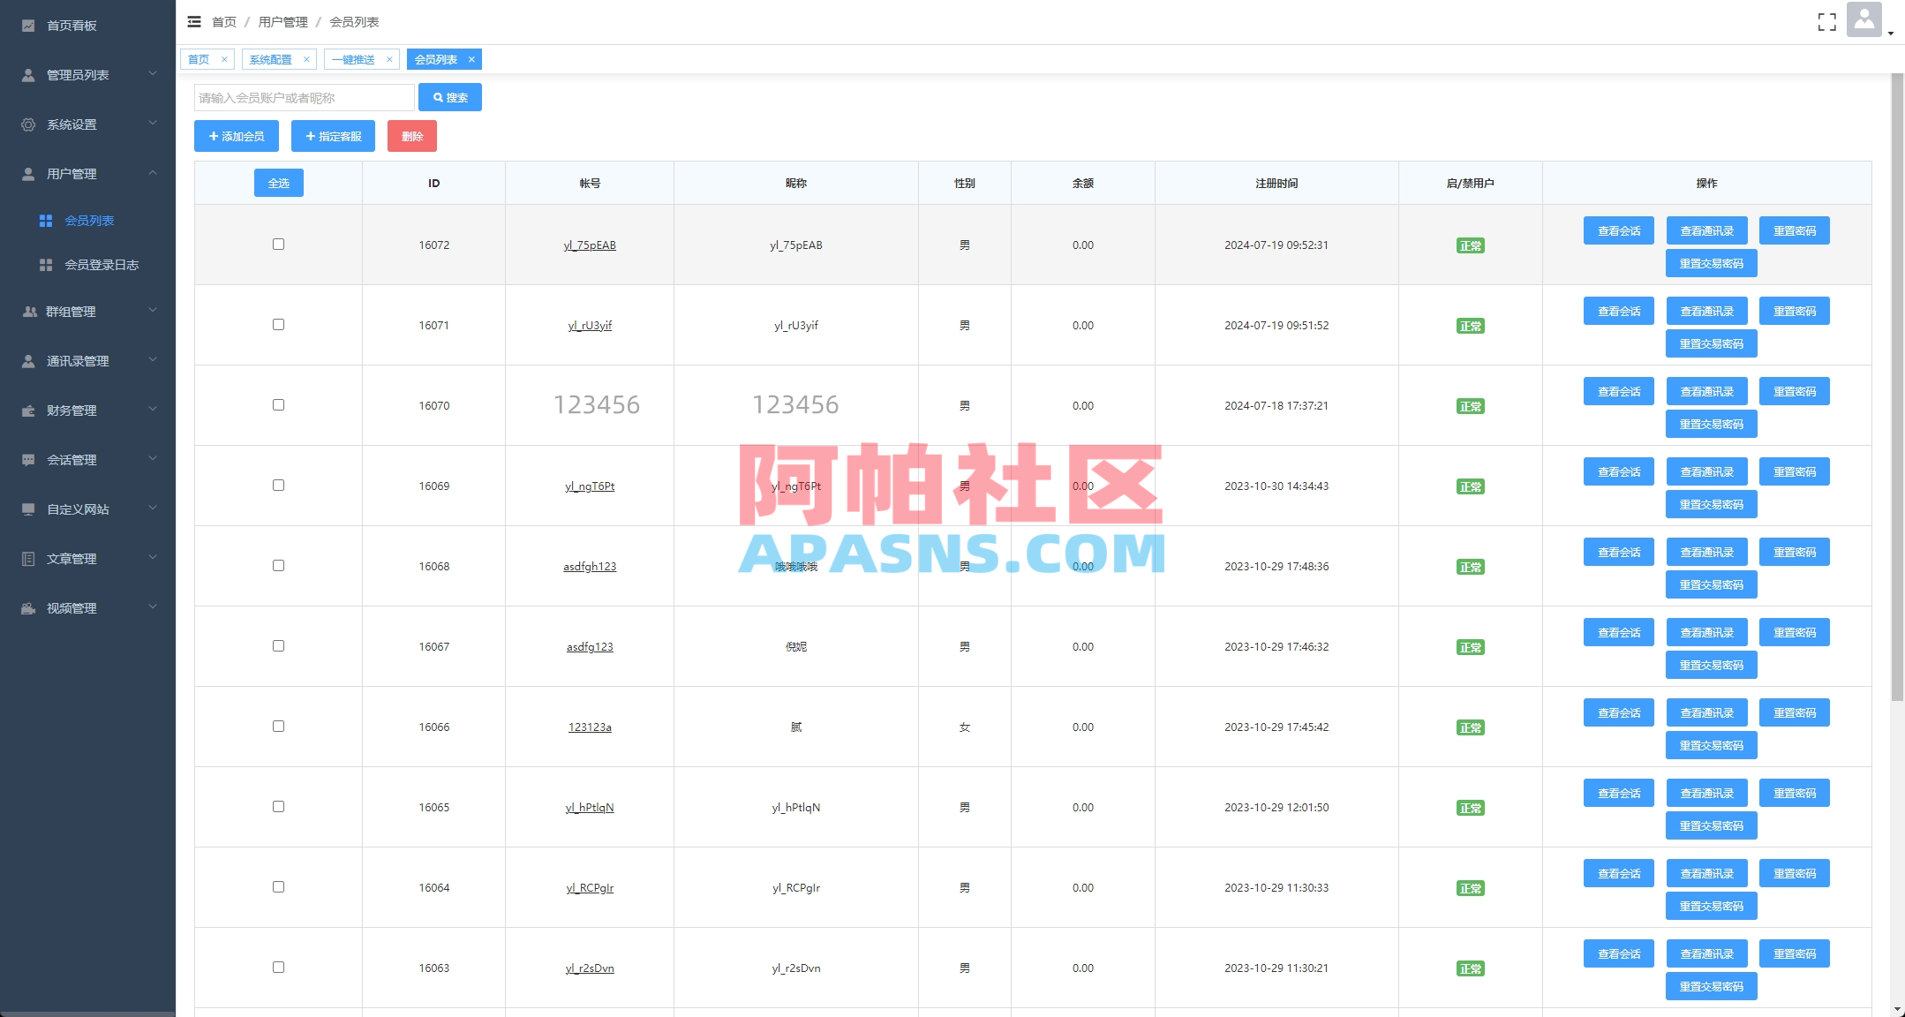The image size is (1905, 1017).
Task: Collapse the 用户管理 menu
Action: 152,174
